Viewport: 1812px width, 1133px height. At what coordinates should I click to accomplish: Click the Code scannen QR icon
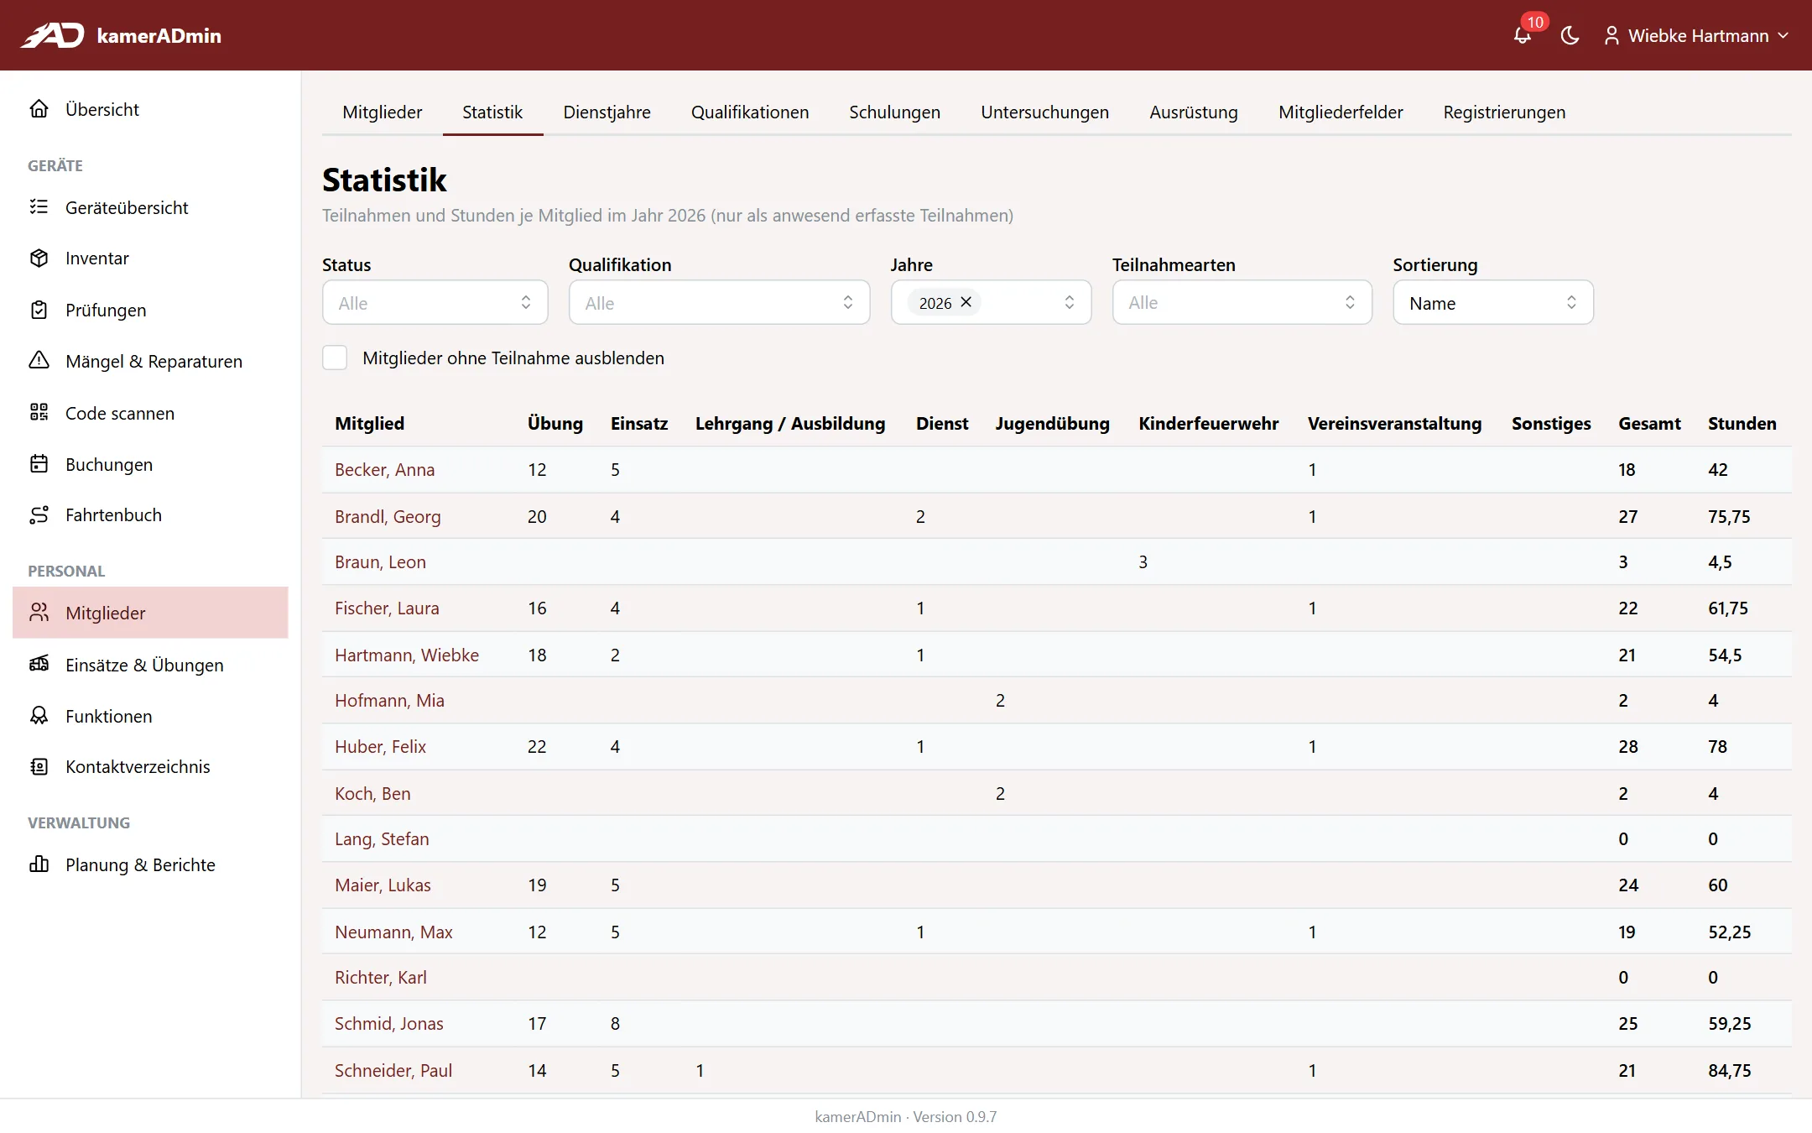point(39,413)
